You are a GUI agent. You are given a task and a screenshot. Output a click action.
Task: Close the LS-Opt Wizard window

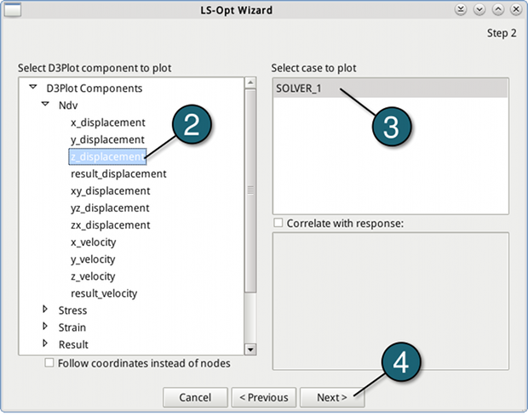click(516, 9)
